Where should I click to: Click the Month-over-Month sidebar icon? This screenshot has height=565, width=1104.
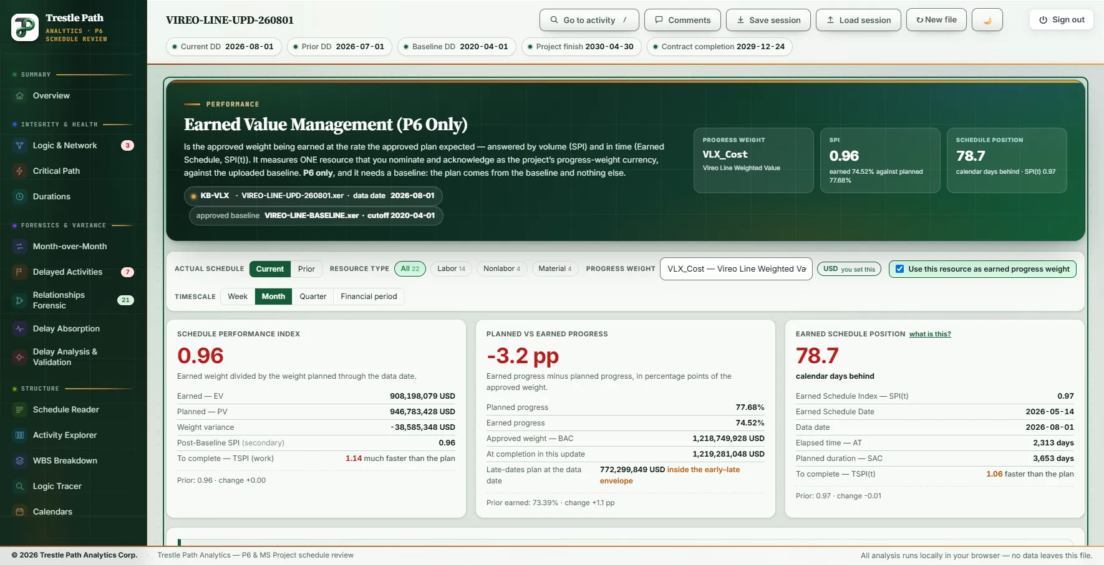coord(19,247)
